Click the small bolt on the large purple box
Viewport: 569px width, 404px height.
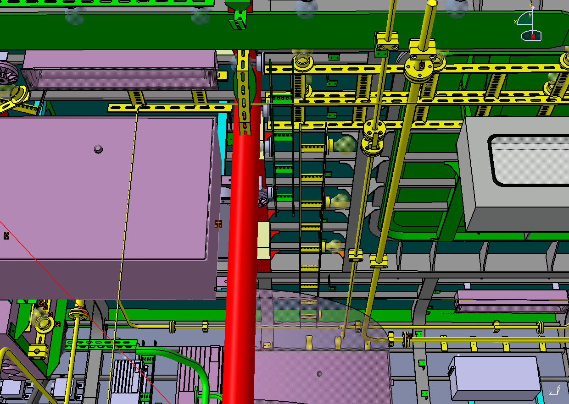point(98,148)
